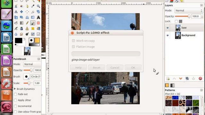Click OK in the LOMO dialog
This screenshot has height=115, width=205.
point(133,67)
